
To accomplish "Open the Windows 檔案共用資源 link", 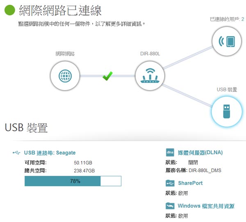I will 206,206.
